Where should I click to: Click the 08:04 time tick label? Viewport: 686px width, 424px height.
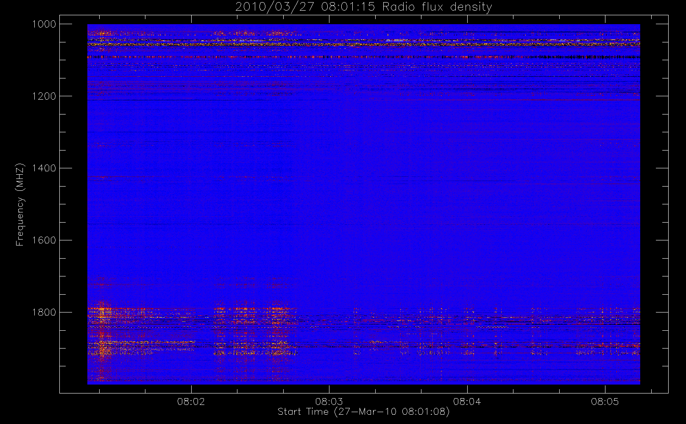[467, 402]
